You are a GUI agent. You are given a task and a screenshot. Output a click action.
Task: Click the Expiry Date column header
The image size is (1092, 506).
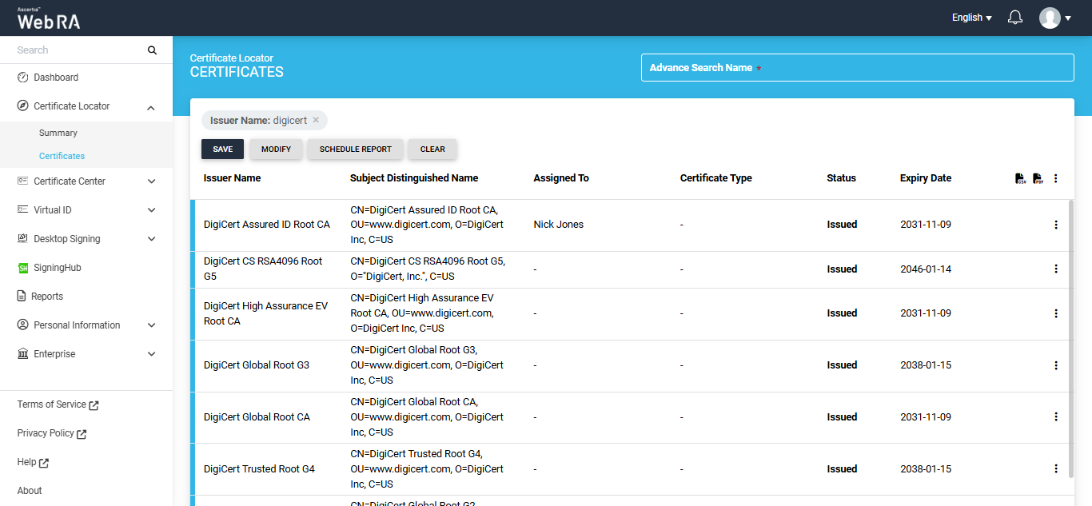926,178
